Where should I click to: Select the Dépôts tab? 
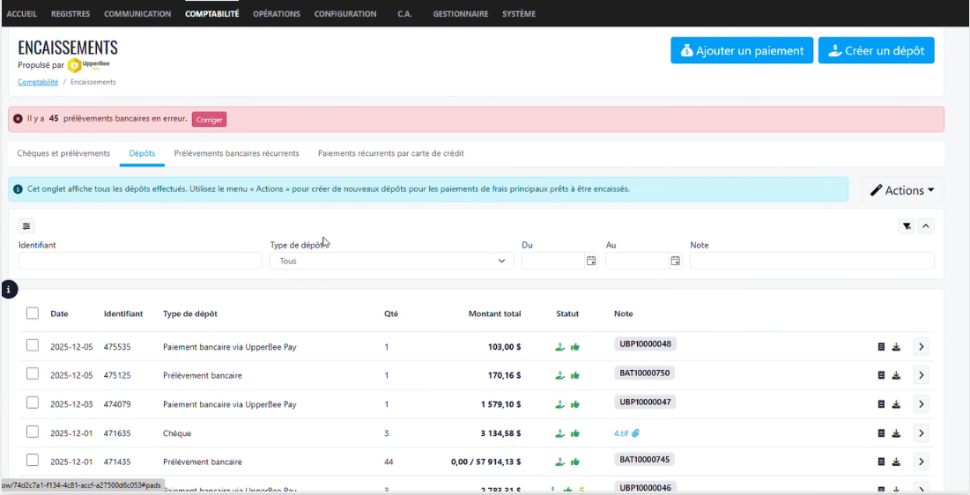(x=142, y=153)
